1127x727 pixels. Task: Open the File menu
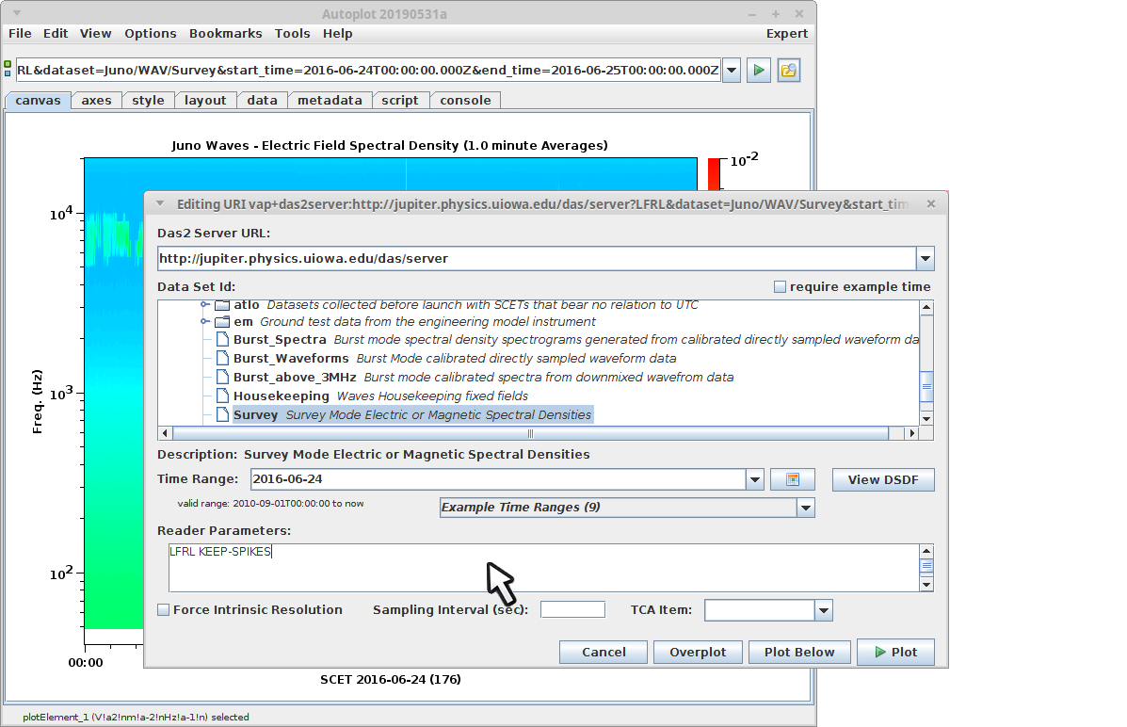tap(20, 34)
